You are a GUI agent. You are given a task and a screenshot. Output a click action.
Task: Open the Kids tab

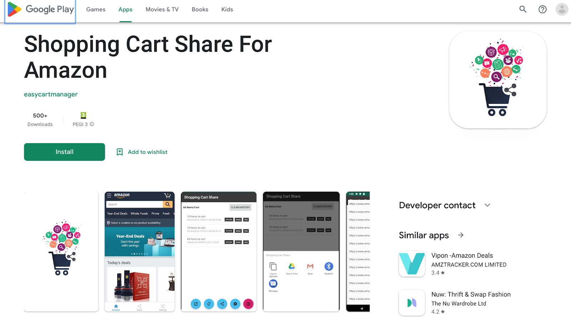pos(227,10)
